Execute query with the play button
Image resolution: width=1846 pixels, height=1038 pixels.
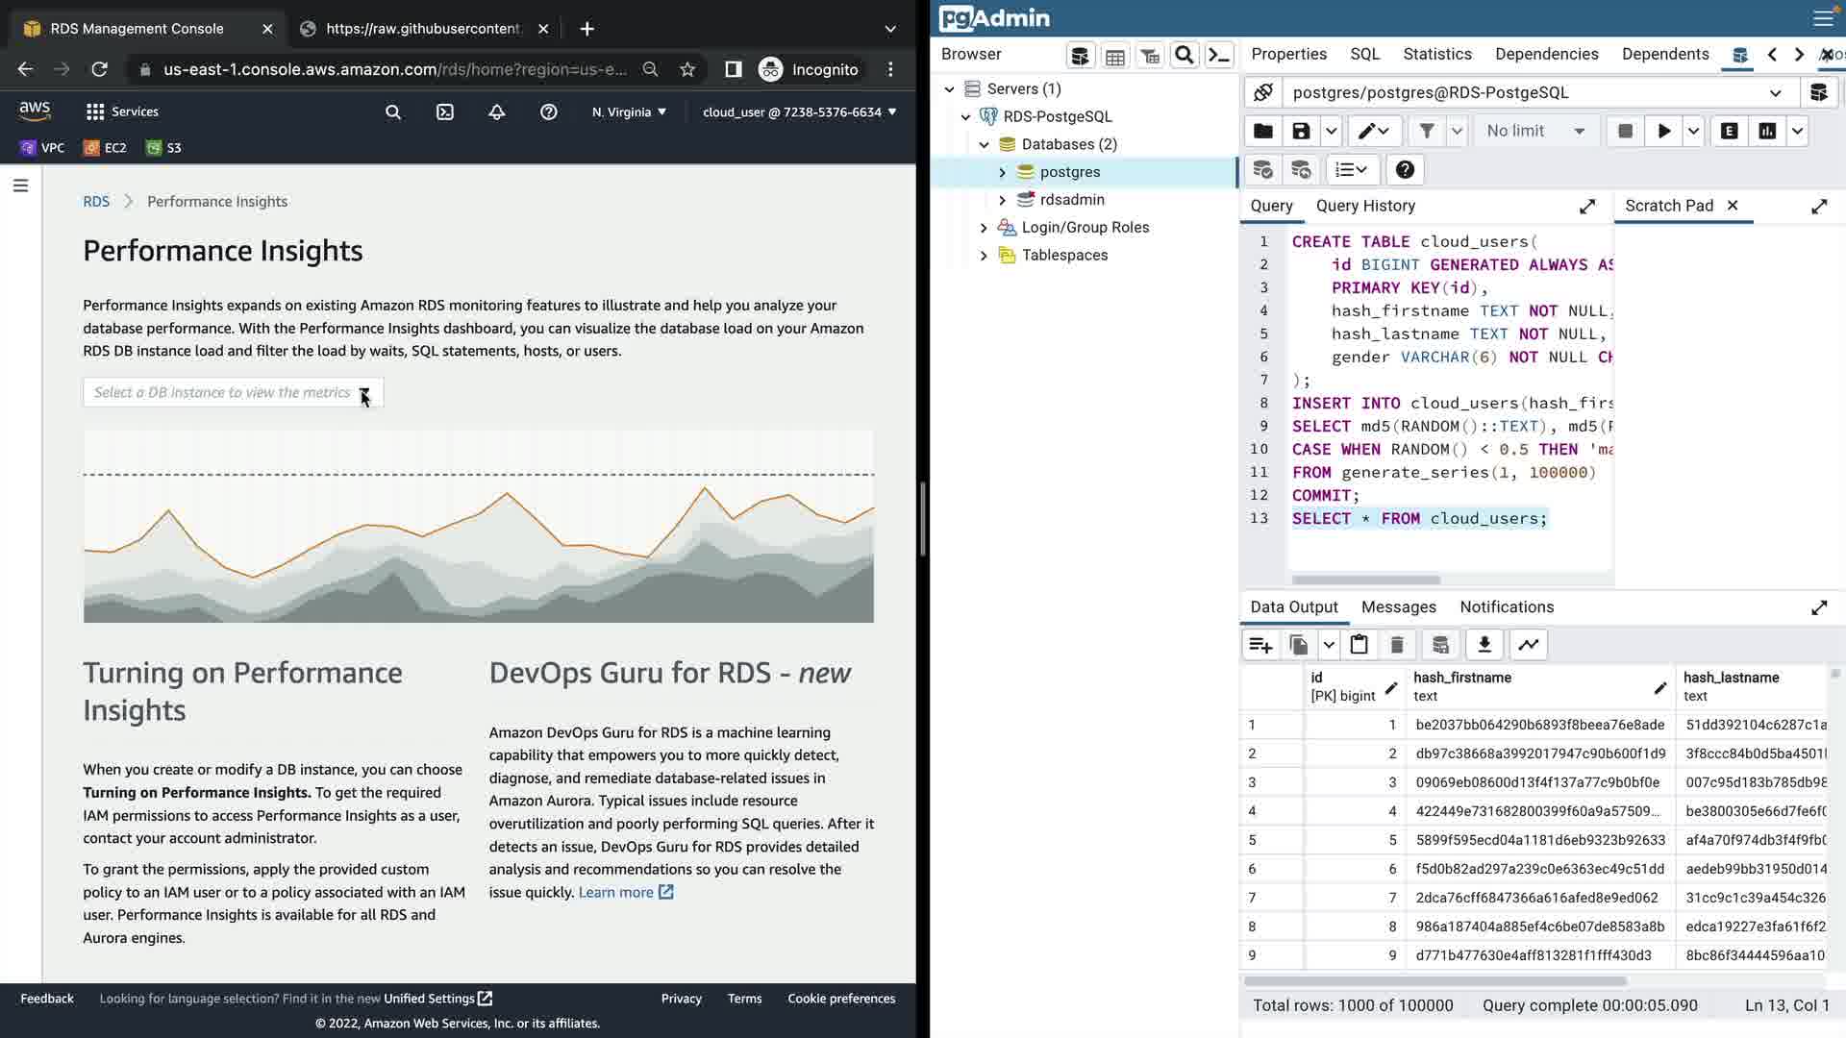(x=1663, y=131)
